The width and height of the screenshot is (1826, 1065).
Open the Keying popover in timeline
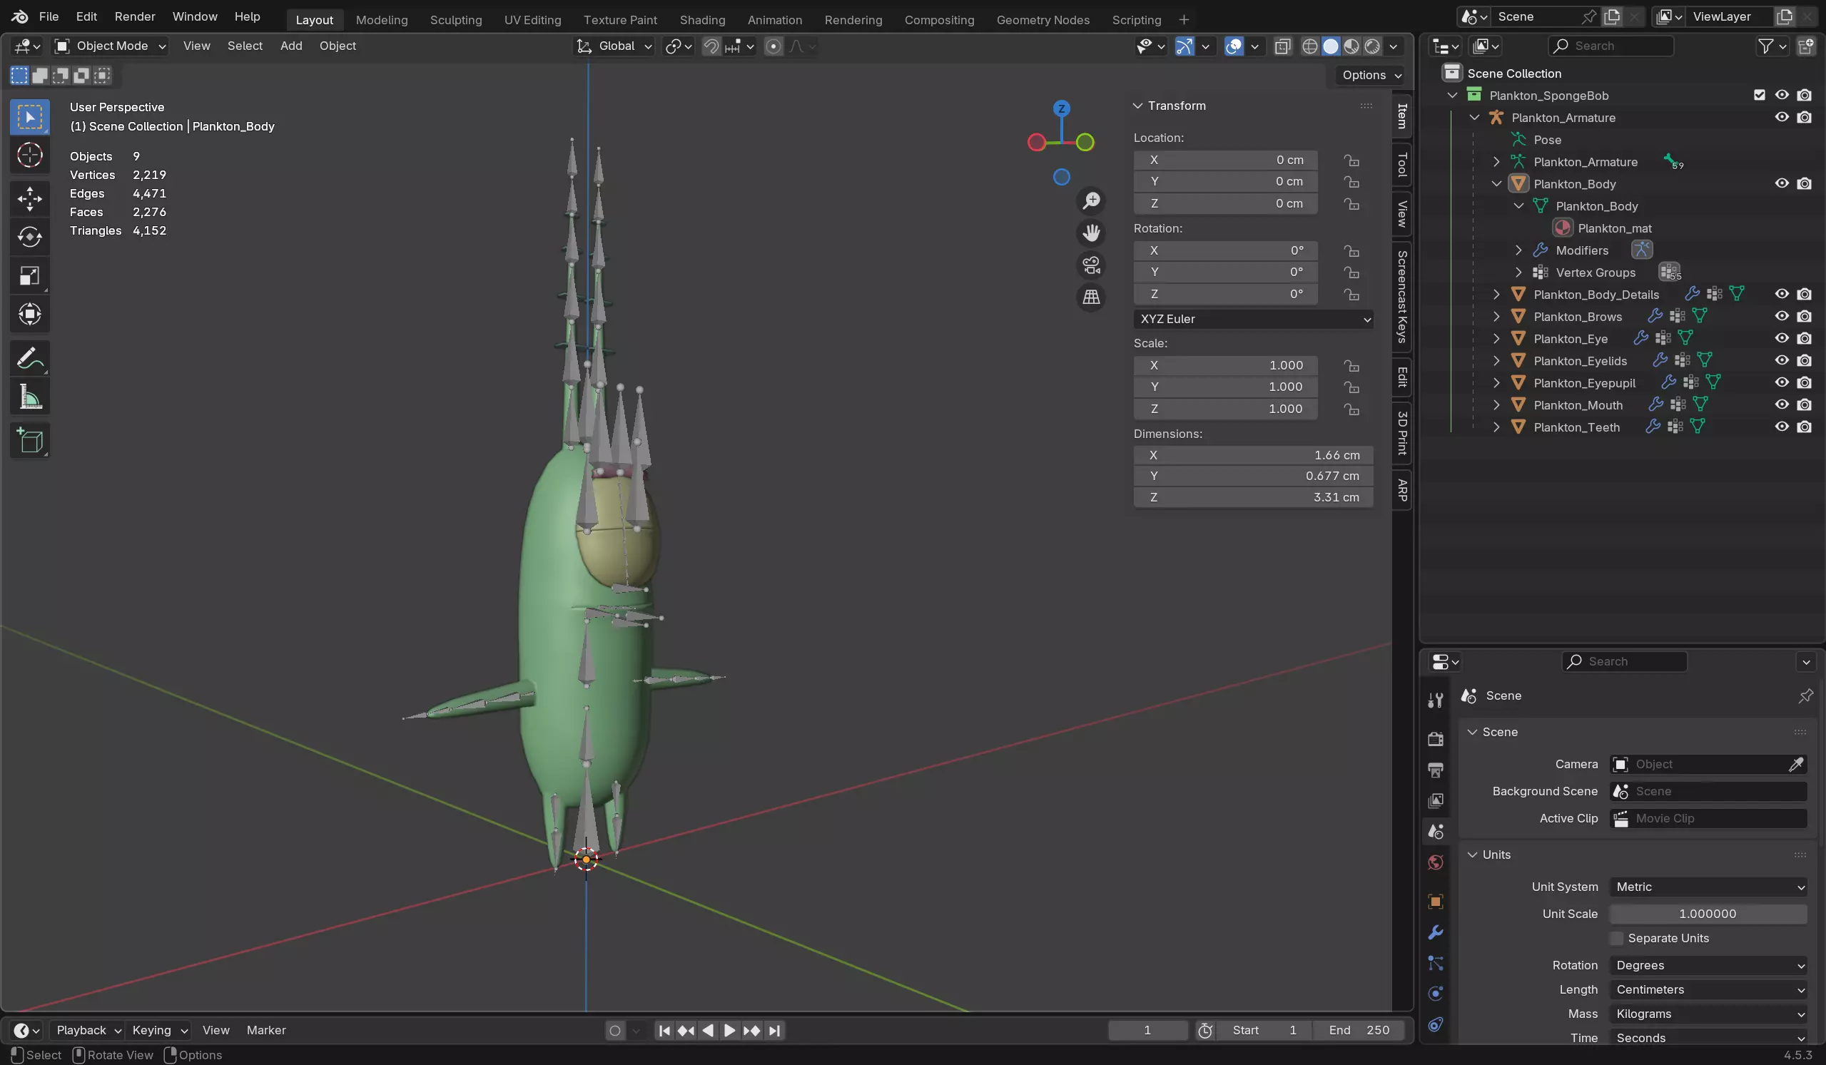(x=159, y=1030)
